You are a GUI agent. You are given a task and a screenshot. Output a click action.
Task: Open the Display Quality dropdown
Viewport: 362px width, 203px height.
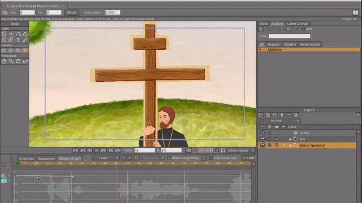241,151
